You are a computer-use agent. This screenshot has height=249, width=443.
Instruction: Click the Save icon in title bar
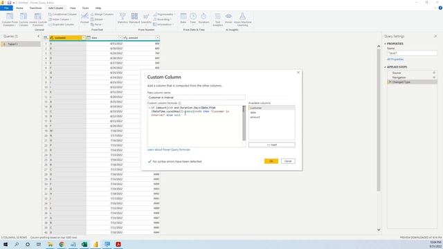coord(9,3)
